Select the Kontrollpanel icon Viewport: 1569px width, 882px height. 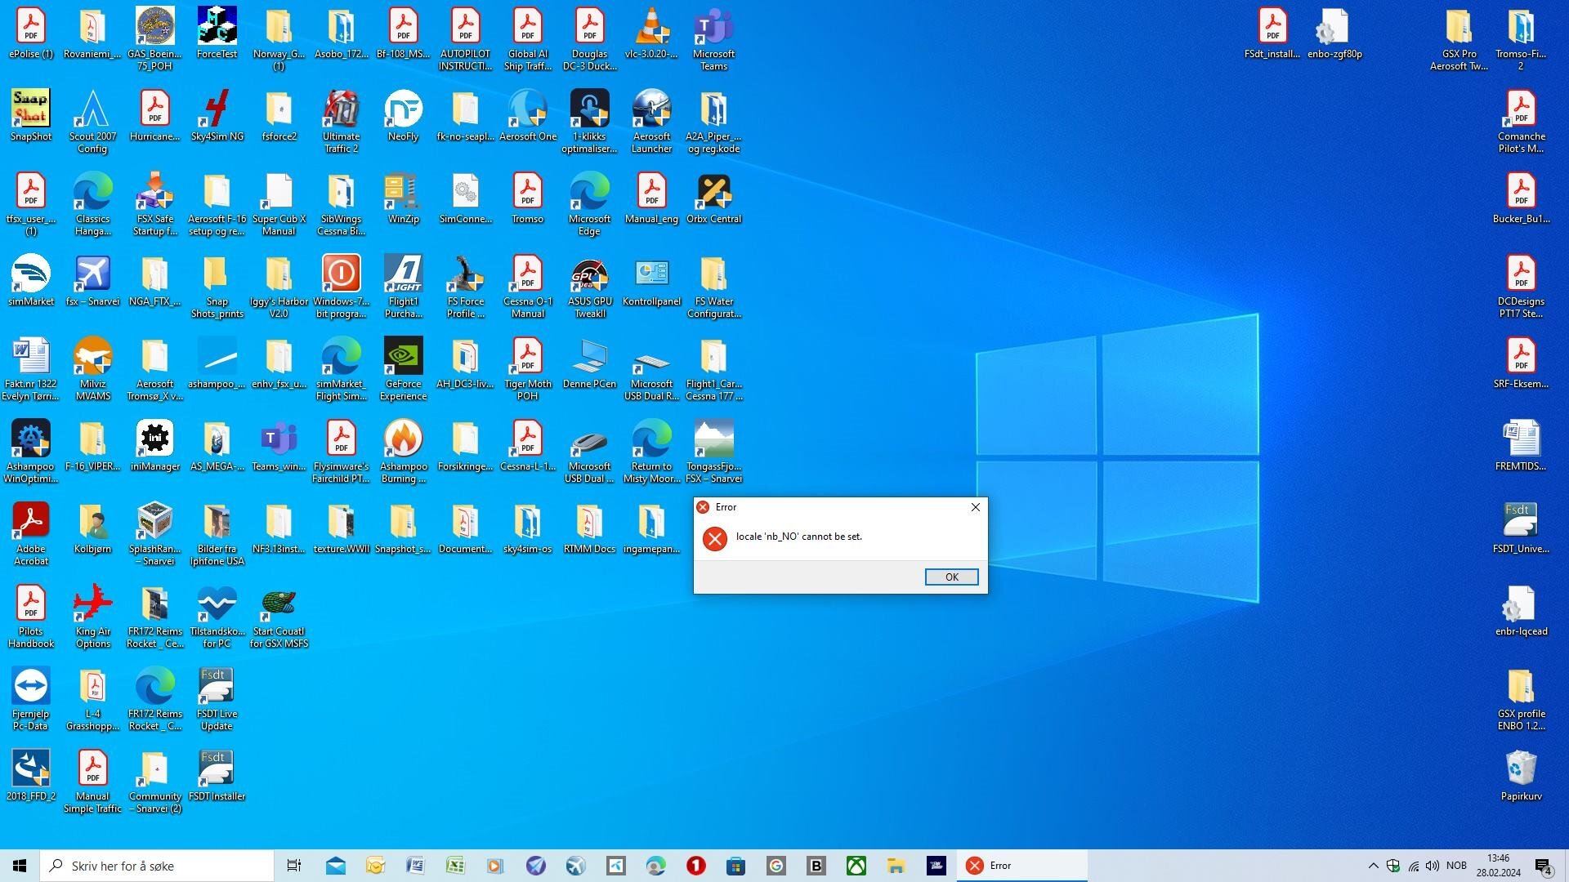[651, 281]
